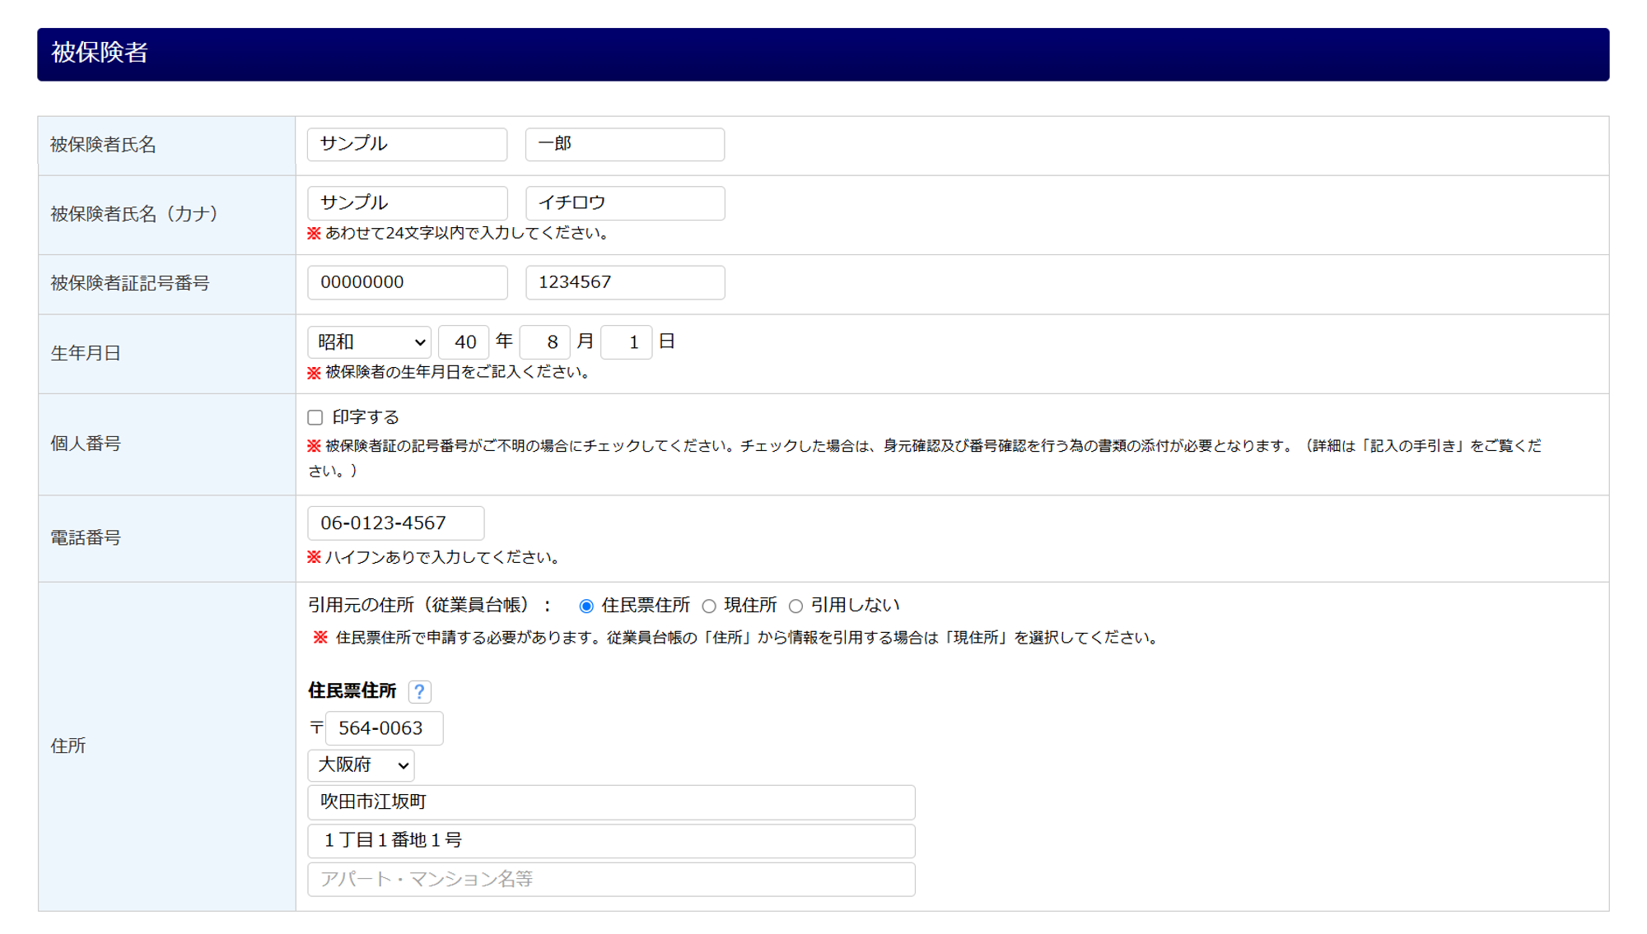Focus the kana last name field
Viewport: 1647px width, 934px height.
click(x=407, y=203)
